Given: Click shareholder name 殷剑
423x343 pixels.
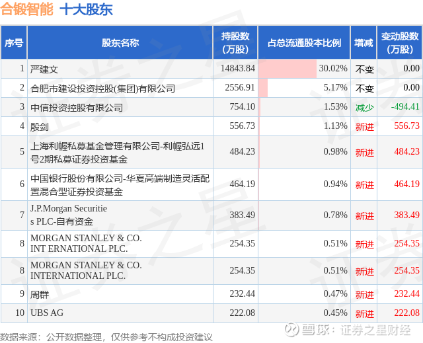Looking at the screenshot, I should click(x=40, y=127).
